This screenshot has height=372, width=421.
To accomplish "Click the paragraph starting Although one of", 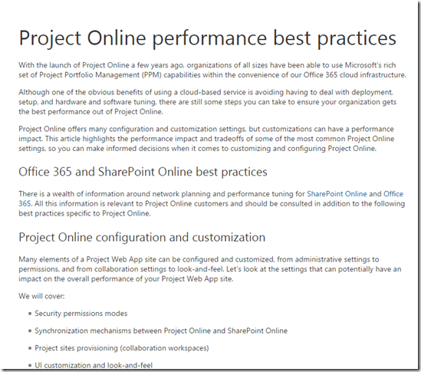I will click(x=207, y=102).
